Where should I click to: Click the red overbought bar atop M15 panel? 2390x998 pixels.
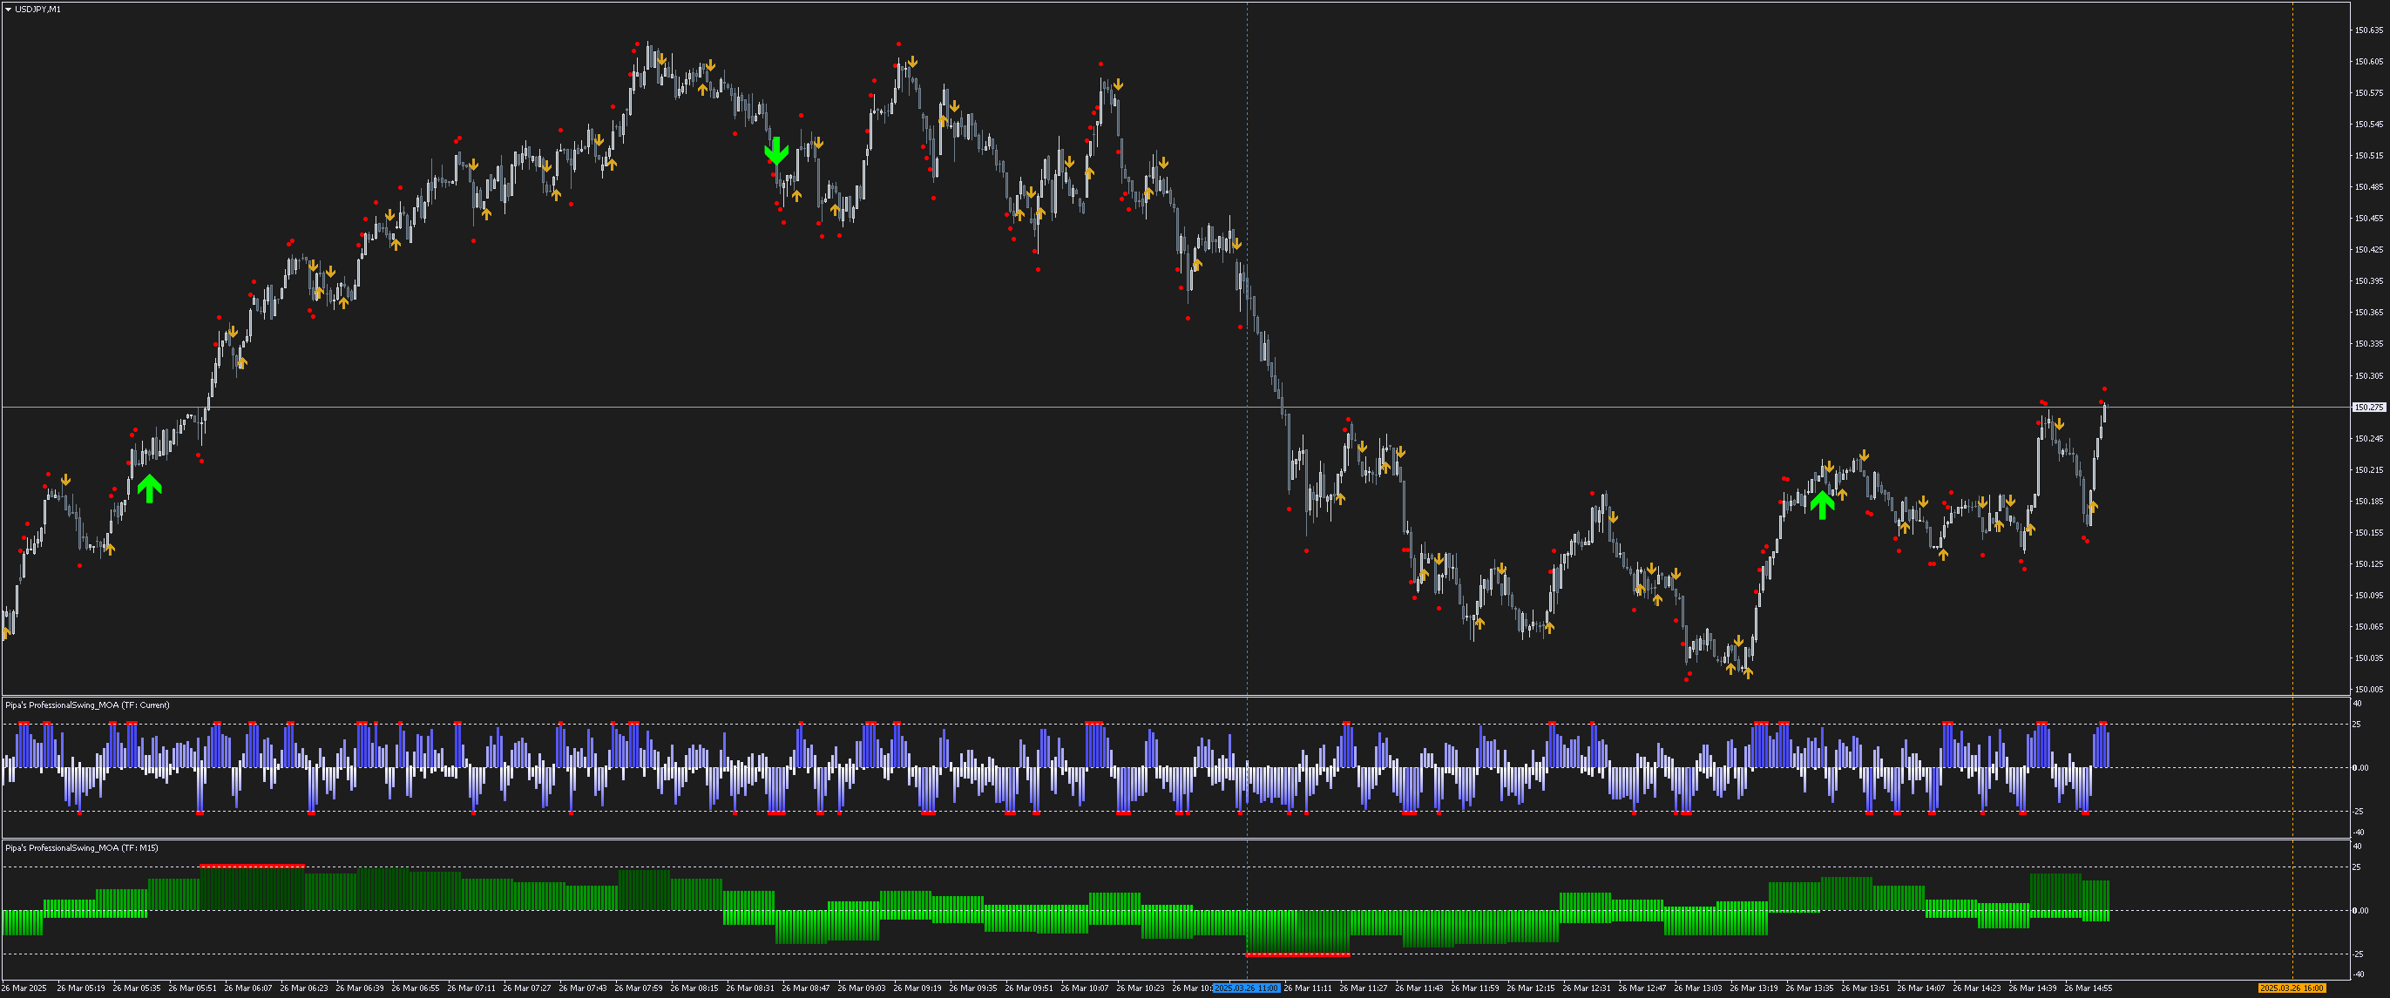tap(252, 867)
